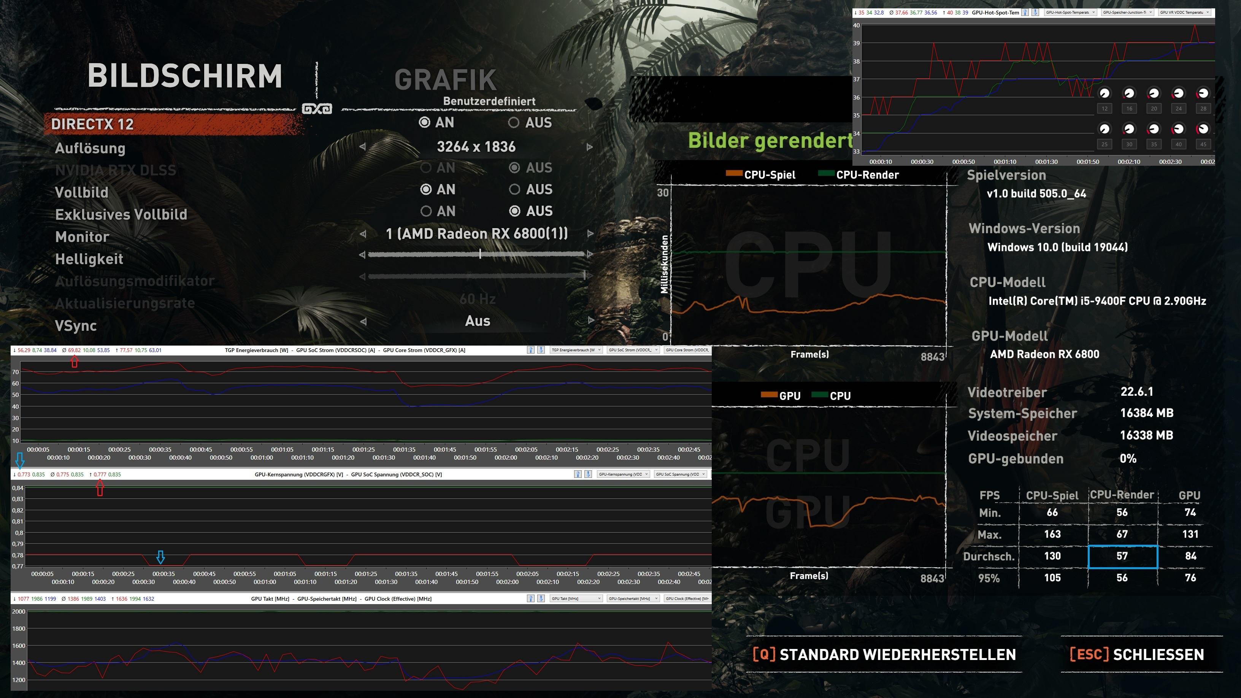Click the dial knob above value 24
This screenshot has height=698, width=1241.
1178,93
